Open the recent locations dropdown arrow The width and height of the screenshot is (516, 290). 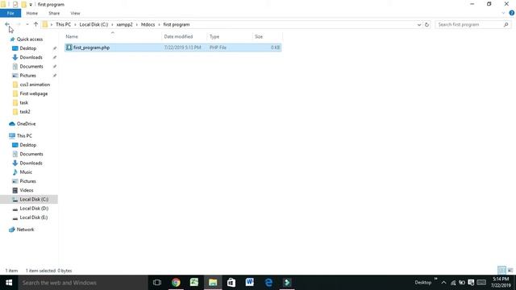click(x=27, y=24)
